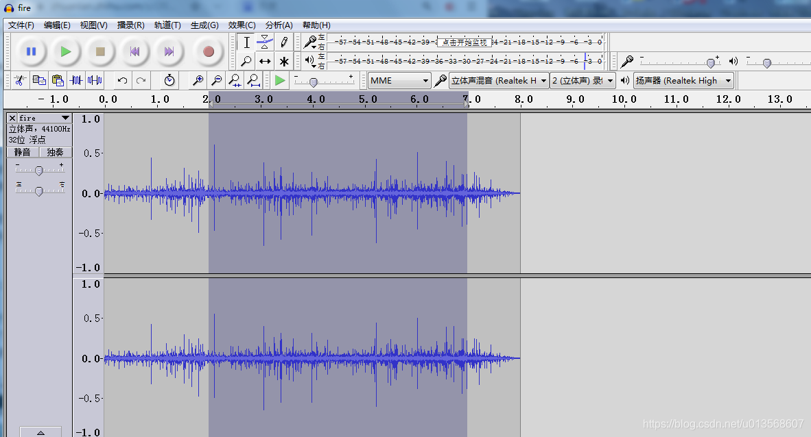Open the recording meter microphone menu
The height and width of the screenshot is (437, 811).
310,42
